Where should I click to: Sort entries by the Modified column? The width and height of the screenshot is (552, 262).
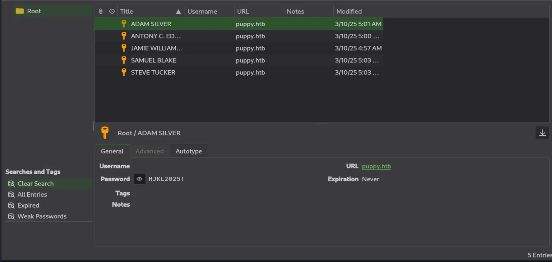pyautogui.click(x=349, y=11)
